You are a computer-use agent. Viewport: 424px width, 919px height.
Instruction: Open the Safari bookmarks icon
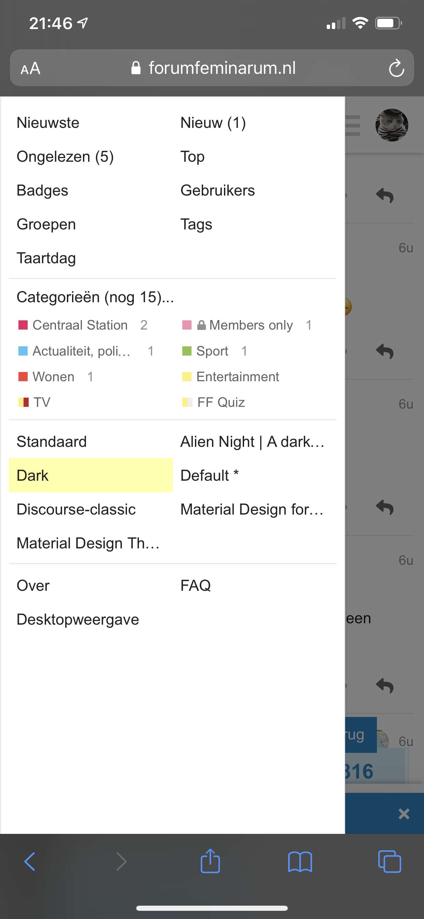coord(300,862)
